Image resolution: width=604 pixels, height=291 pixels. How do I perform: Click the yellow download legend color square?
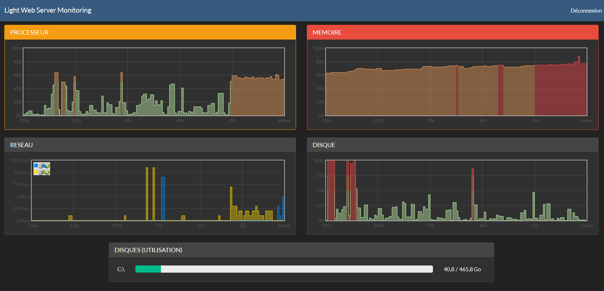pyautogui.click(x=36, y=172)
